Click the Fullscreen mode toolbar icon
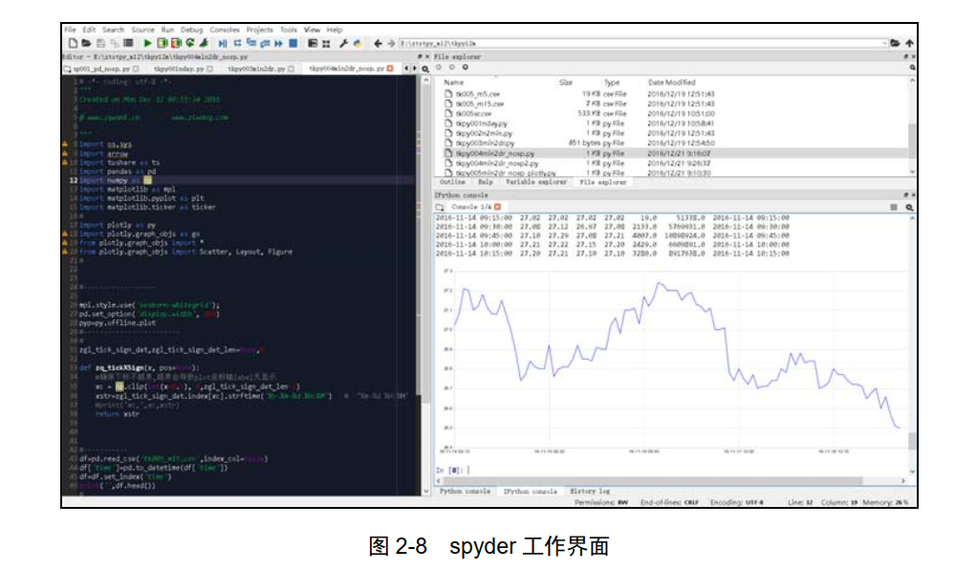 click(x=326, y=43)
